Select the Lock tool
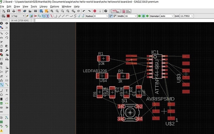The height and width of the screenshot is (134, 214). (x=1, y=63)
